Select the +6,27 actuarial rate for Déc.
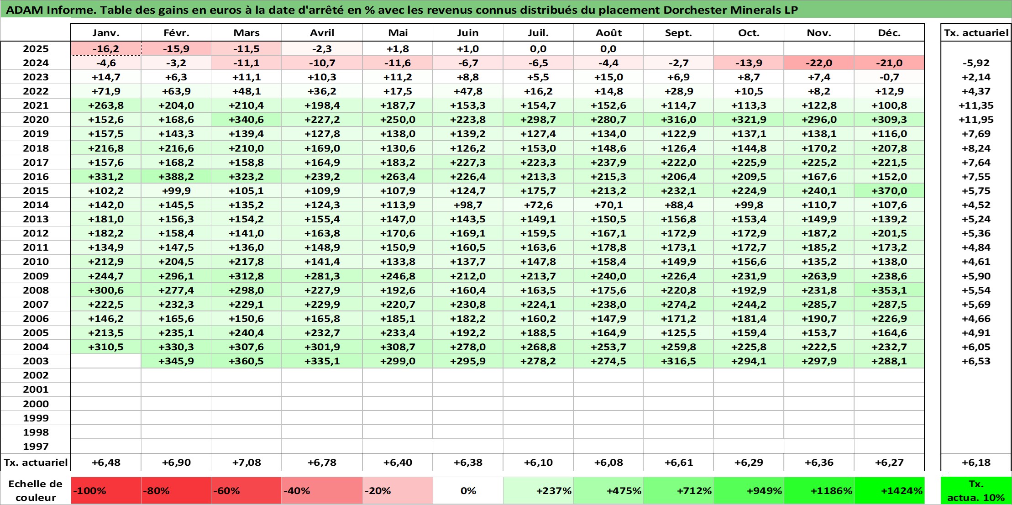1012x505 pixels. (x=889, y=462)
